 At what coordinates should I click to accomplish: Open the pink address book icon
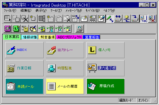click(x=8, y=28)
